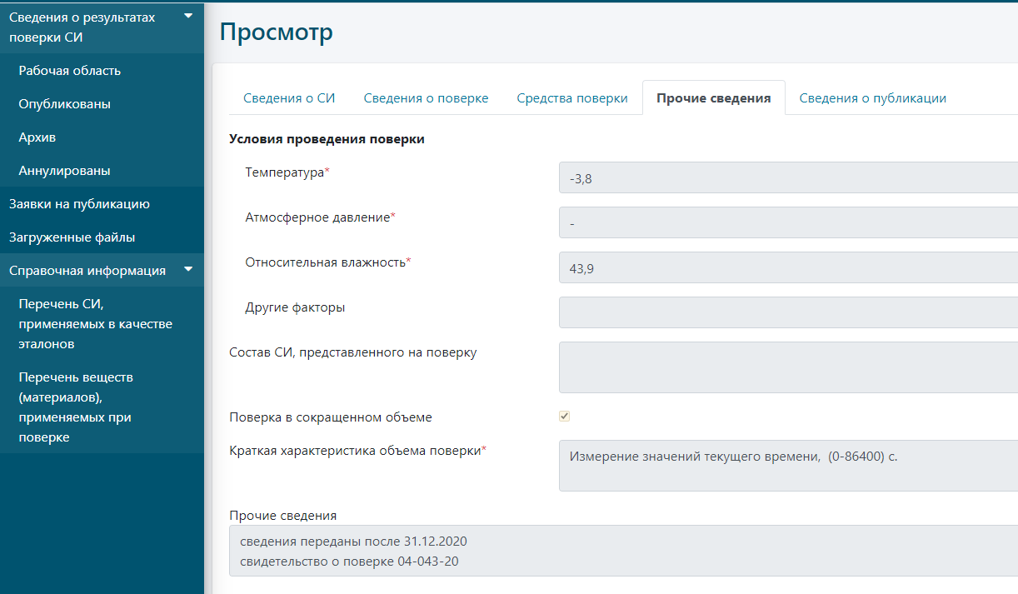Screen dimensions: 1018x594
Task: Click the Относительная влажность field with 43,9
Action: (787, 267)
